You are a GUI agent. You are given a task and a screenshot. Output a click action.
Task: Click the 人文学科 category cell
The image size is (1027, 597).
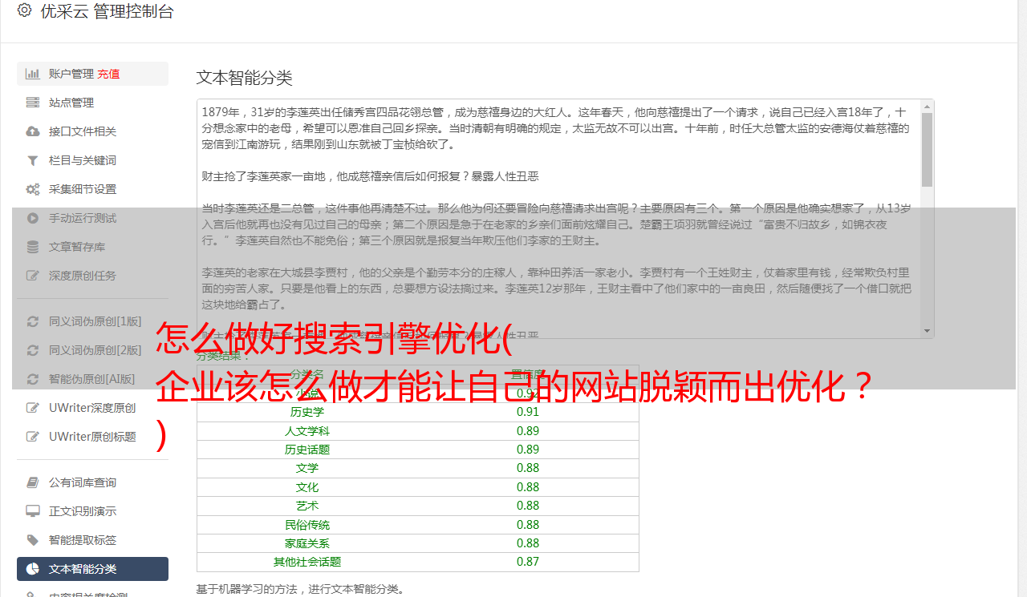point(307,431)
